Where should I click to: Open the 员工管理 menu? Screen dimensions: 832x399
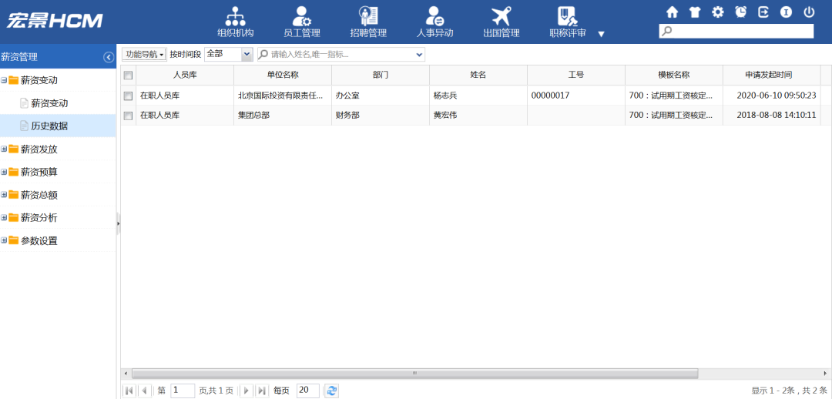[301, 22]
